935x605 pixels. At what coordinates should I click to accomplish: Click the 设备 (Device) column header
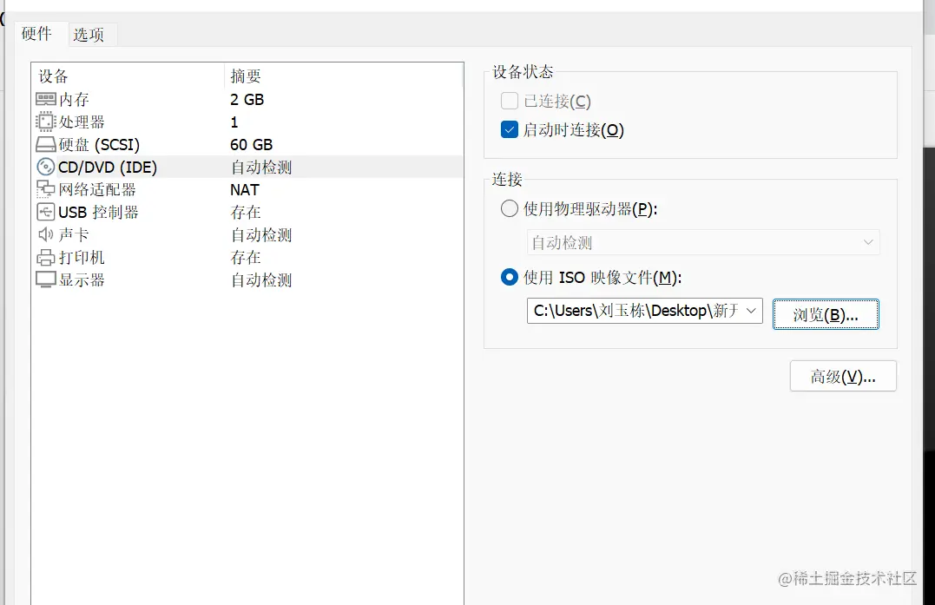(54, 76)
